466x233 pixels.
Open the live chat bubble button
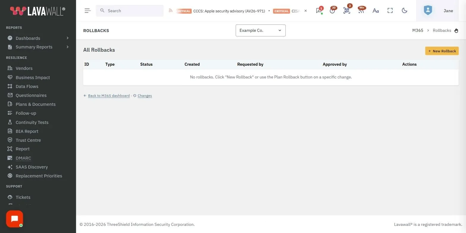tap(15, 219)
